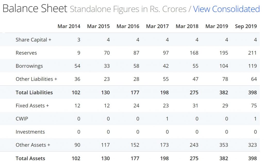Screen dimensions: 264x168
Task: Click the CWIP row label
Action: coord(22,119)
